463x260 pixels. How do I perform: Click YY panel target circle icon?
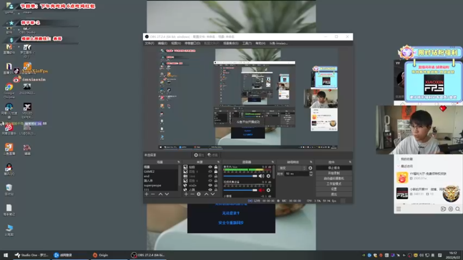pos(451,209)
